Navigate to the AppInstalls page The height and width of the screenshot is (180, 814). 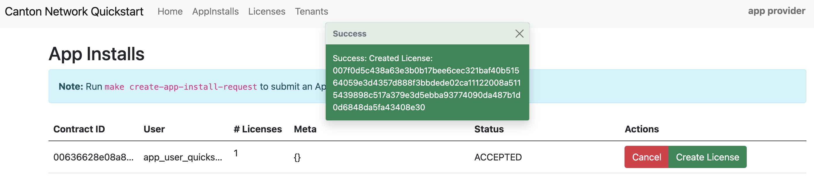pyautogui.click(x=215, y=11)
